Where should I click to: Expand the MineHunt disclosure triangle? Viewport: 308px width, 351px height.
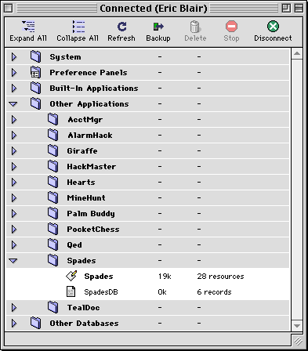coord(14,197)
